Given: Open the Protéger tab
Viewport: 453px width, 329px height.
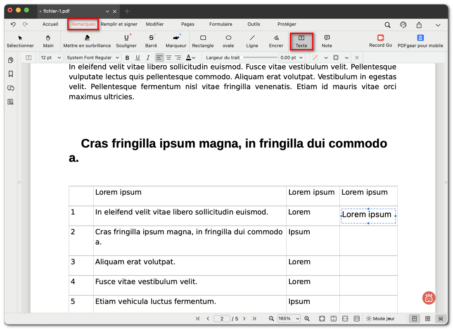Looking at the screenshot, I should [x=287, y=24].
